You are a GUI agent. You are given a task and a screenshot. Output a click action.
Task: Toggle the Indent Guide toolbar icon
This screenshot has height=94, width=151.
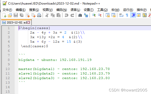tap(133, 15)
